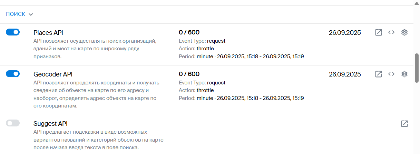Open Places API external link icon

coord(379,32)
